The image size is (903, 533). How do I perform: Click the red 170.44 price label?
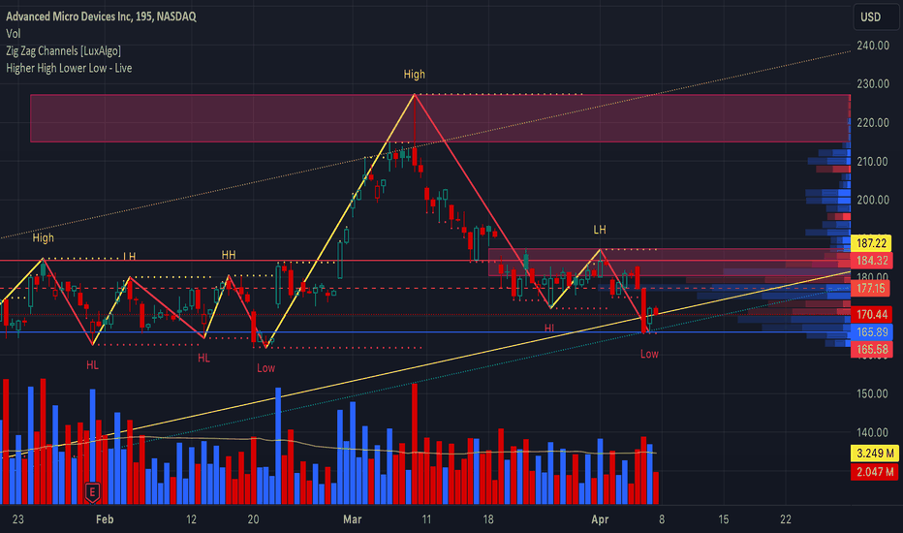(871, 315)
